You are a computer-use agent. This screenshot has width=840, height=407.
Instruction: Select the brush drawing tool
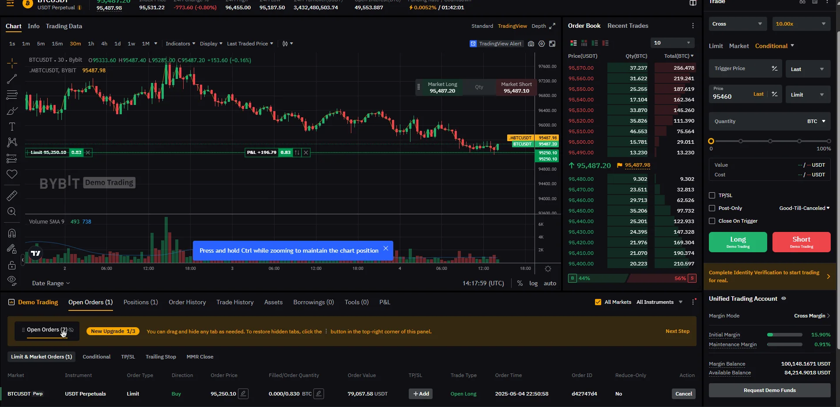[x=12, y=111]
